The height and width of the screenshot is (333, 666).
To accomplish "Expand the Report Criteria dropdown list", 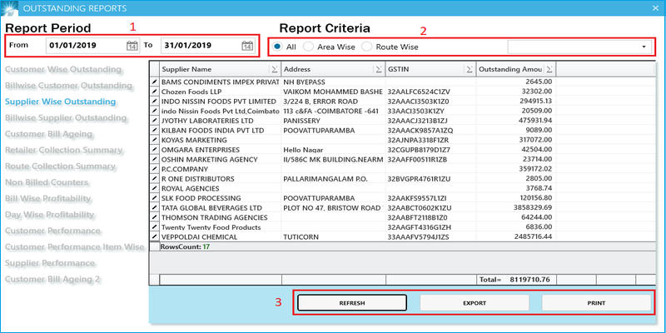I will [x=644, y=47].
